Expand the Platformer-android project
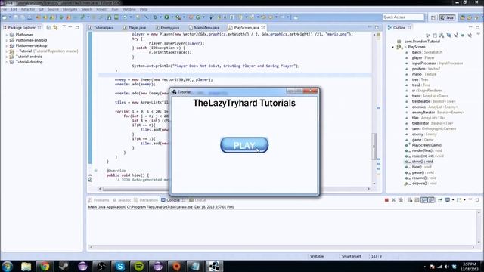Image resolution: width=484 pixels, height=272 pixels. 7,40
